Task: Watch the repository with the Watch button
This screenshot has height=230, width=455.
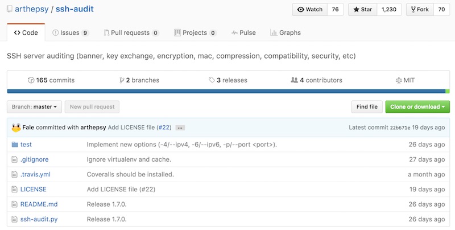Action: [309, 10]
